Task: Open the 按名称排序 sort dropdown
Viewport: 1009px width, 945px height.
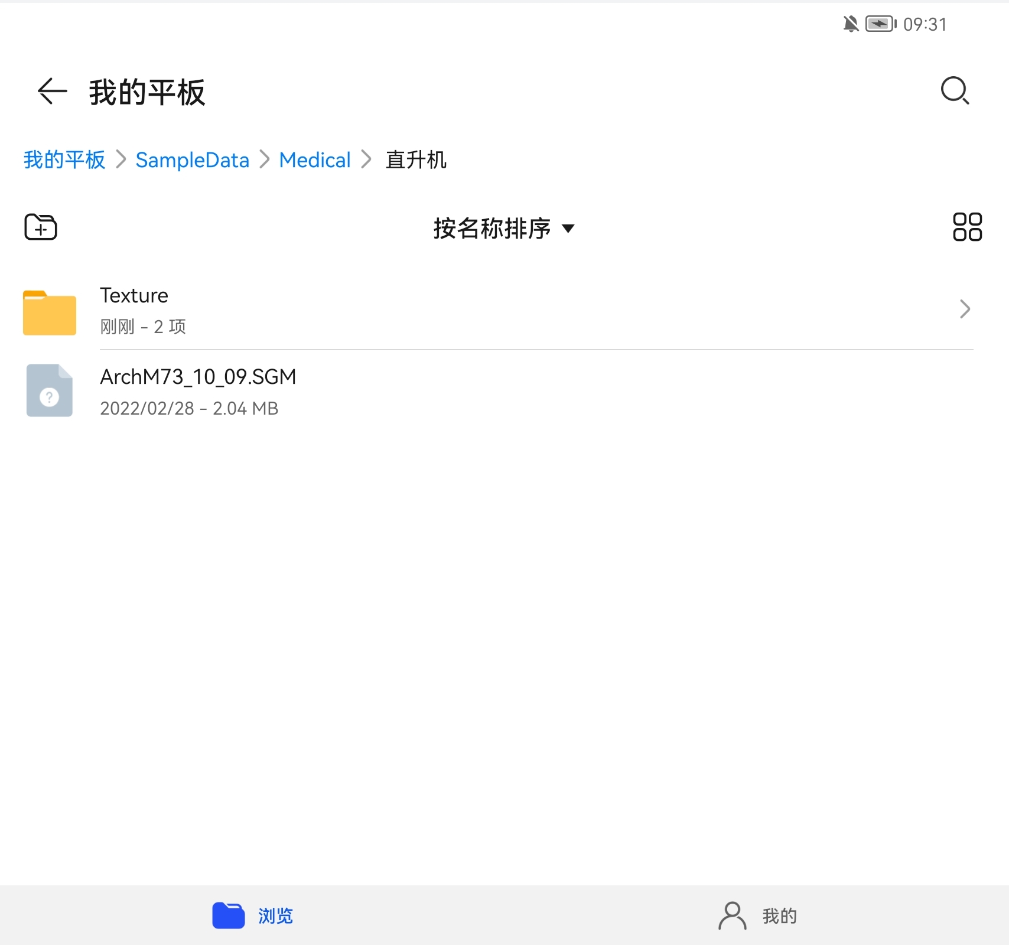Action: pyautogui.click(x=503, y=229)
